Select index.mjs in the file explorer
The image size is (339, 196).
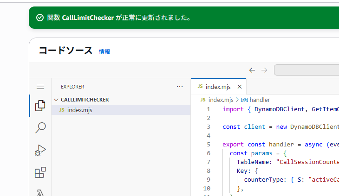[x=79, y=110]
